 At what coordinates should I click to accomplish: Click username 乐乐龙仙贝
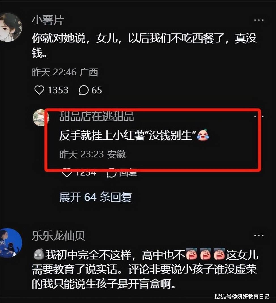tap(58, 236)
